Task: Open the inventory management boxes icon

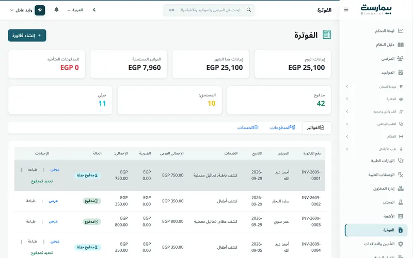Action: click(x=401, y=188)
